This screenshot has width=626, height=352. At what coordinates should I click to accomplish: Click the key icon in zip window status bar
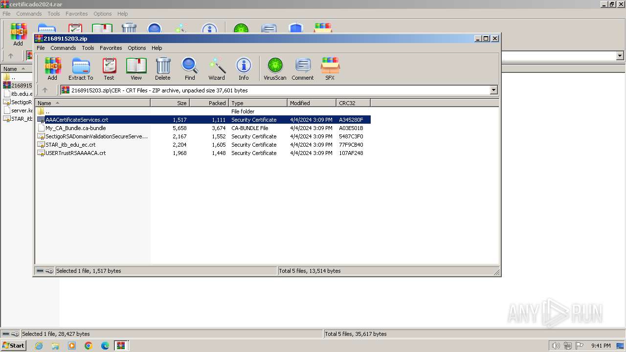(49, 271)
